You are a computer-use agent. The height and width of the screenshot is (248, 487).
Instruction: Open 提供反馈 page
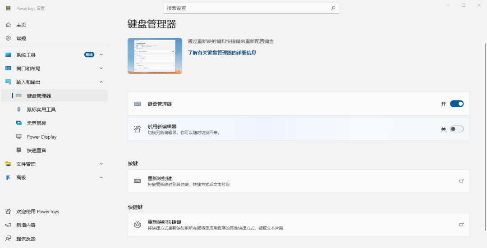click(x=55, y=239)
